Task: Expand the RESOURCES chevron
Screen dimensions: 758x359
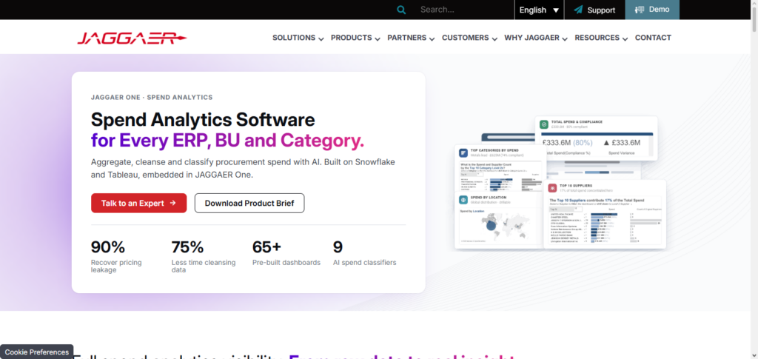Action: (625, 38)
